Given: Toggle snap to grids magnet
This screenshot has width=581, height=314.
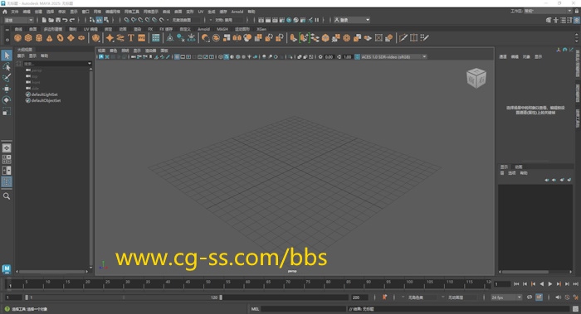Looking at the screenshot, I should [127, 20].
